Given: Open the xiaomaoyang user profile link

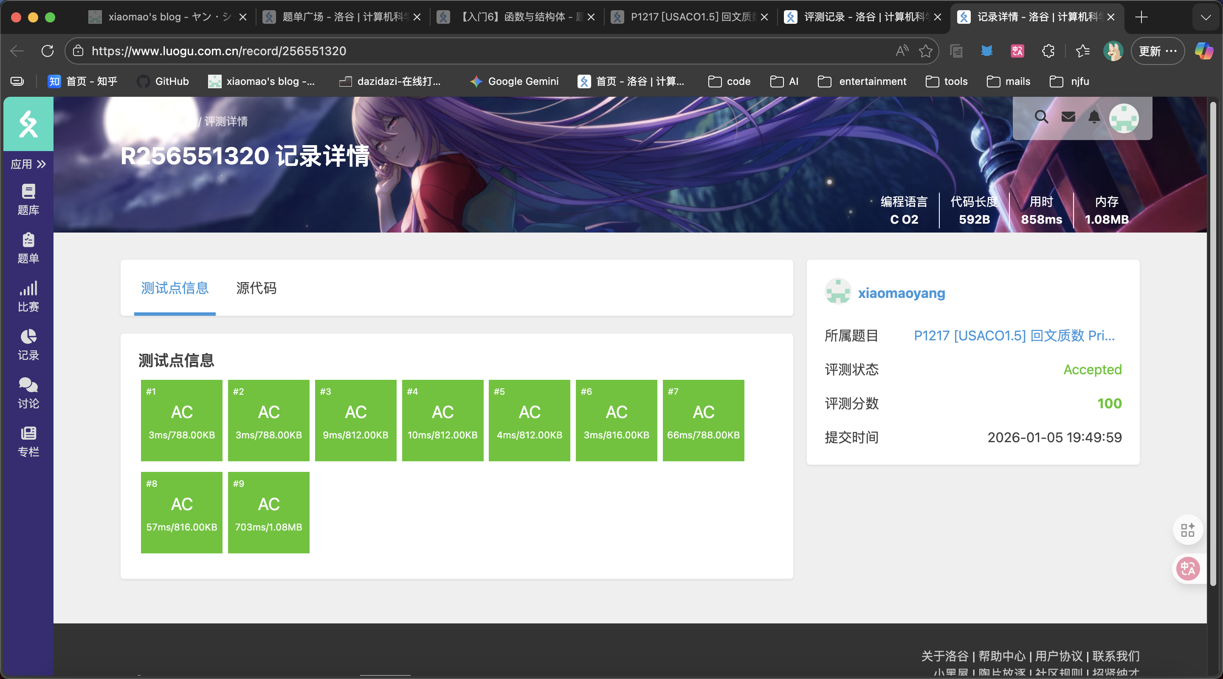Looking at the screenshot, I should pos(902,293).
